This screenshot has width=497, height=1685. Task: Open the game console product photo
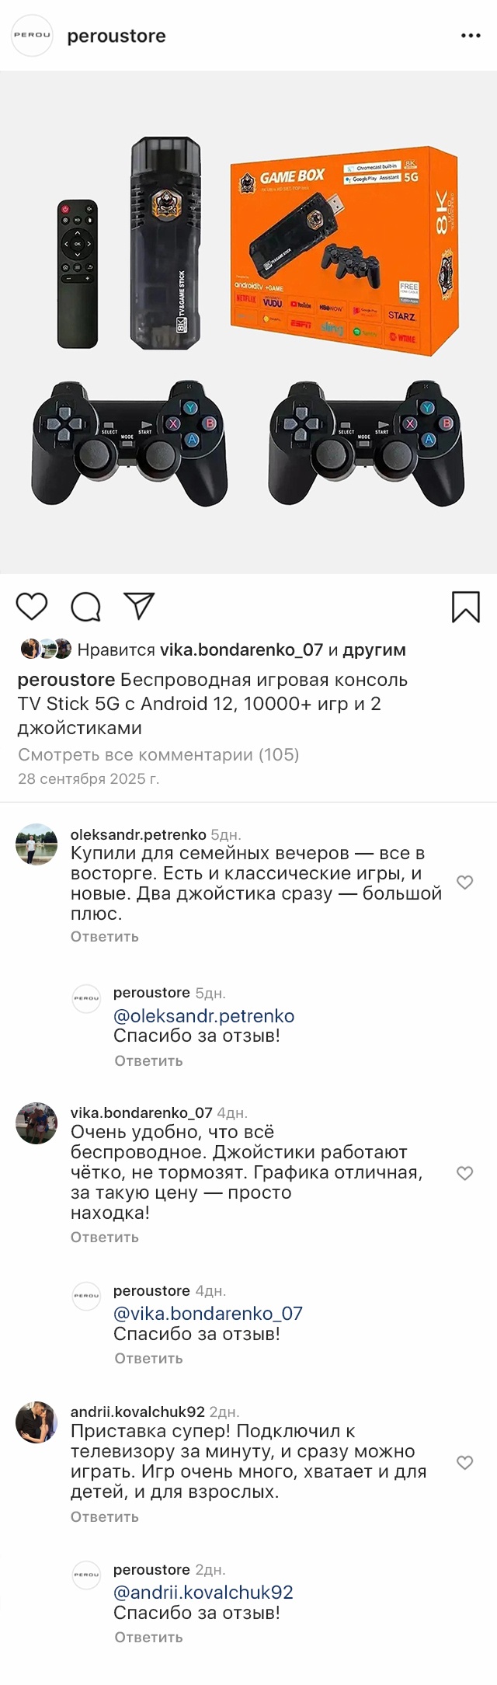point(248,322)
